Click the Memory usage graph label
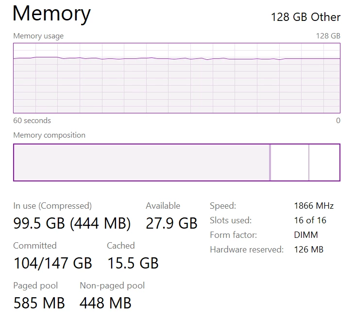The image size is (355, 323). pos(38,36)
